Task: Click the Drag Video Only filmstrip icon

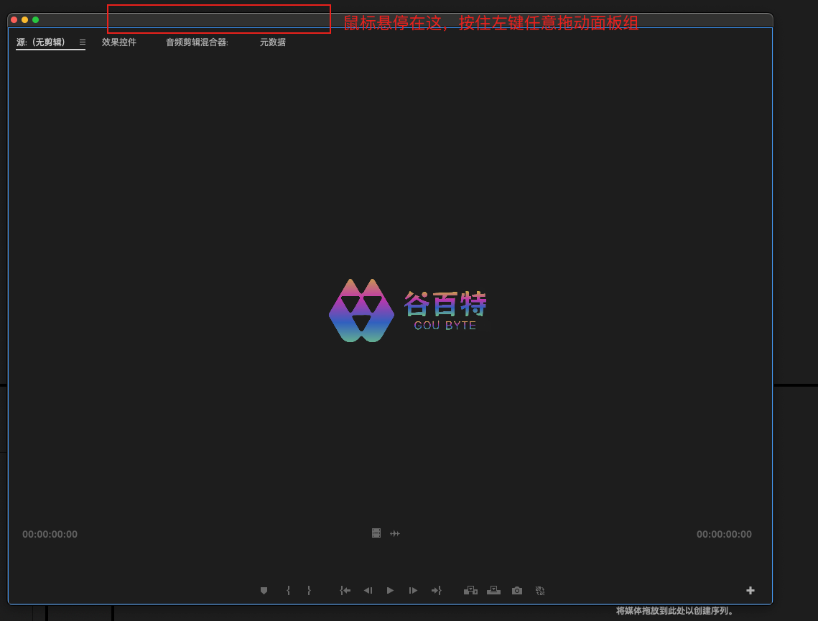Action: [x=376, y=533]
